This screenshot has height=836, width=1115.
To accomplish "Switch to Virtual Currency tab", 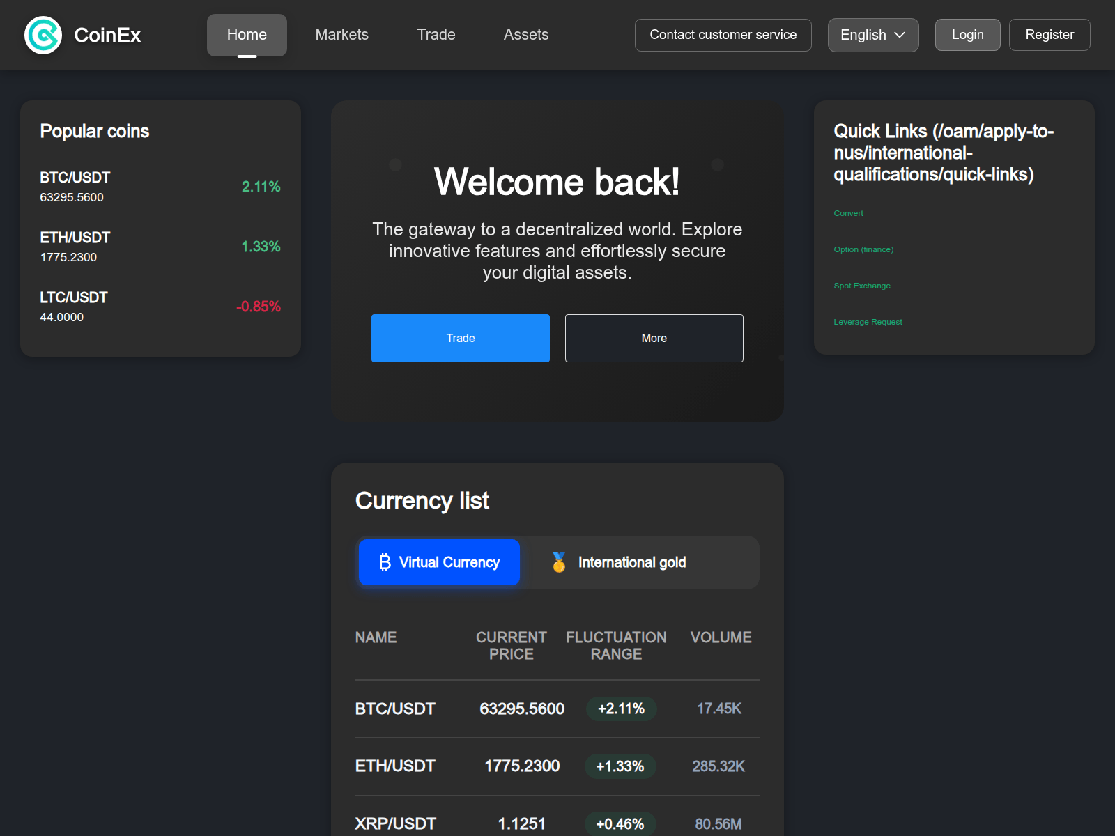I will coord(439,562).
